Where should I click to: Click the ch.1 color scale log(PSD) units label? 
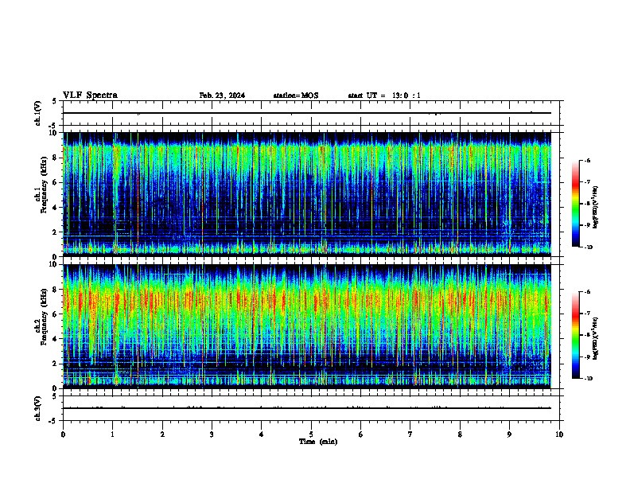pyautogui.click(x=596, y=207)
